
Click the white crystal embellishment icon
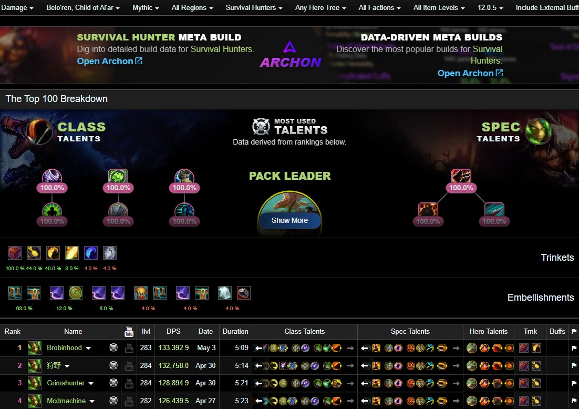pos(225,293)
